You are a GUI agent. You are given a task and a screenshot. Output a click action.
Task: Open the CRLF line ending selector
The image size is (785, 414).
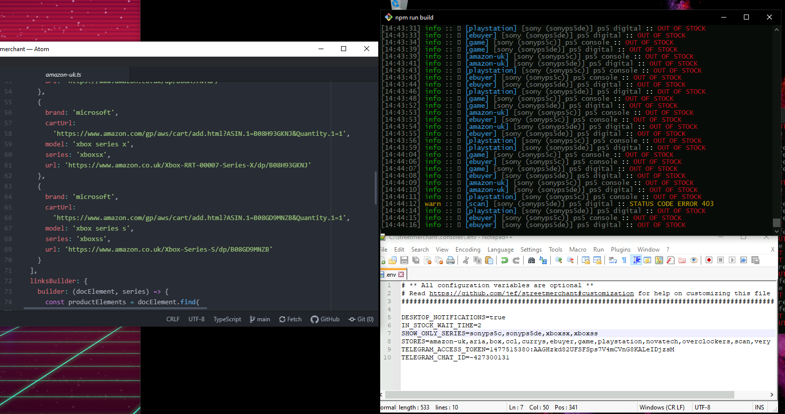coord(173,319)
